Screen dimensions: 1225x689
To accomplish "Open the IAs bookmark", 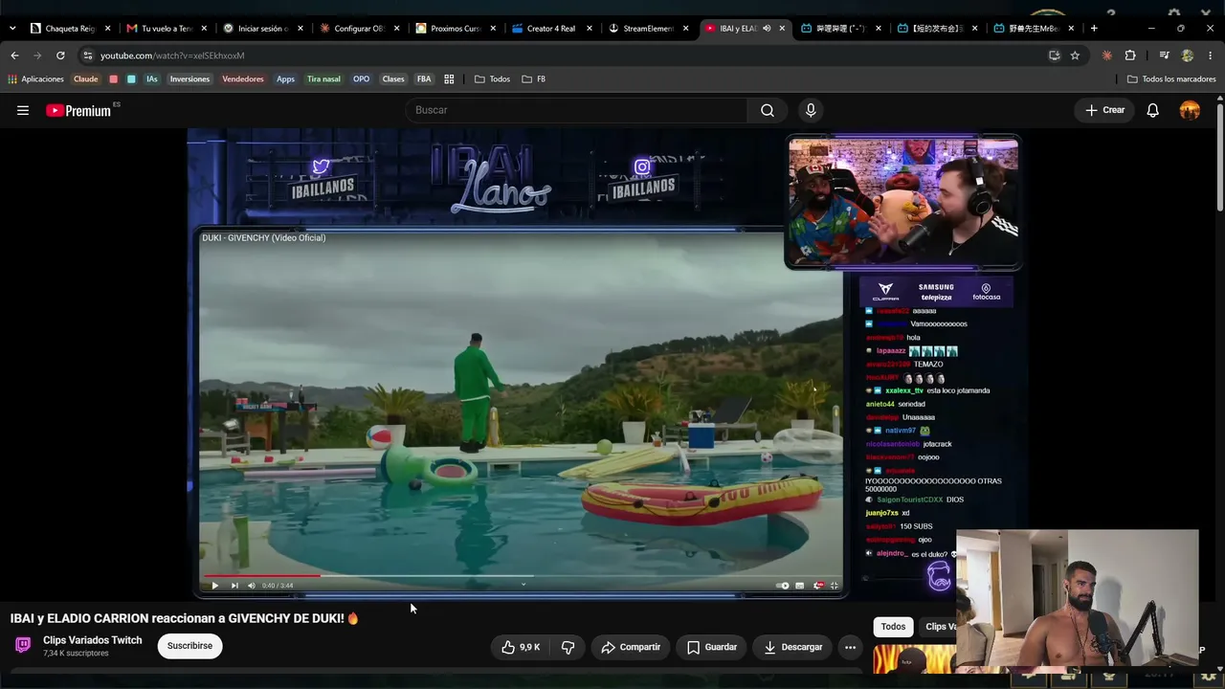I will click(152, 78).
